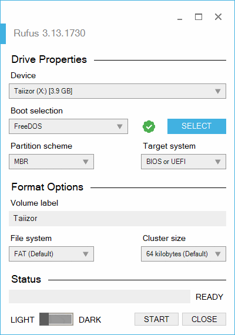Click the green checkmark verification icon
235x335 pixels.
point(149,126)
